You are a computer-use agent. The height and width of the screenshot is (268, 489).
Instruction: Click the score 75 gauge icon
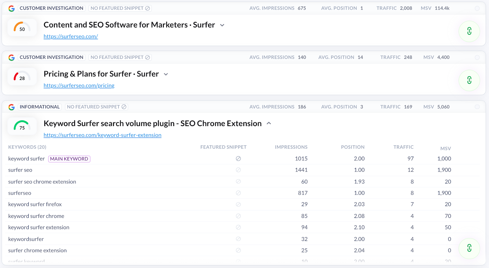coord(22,126)
